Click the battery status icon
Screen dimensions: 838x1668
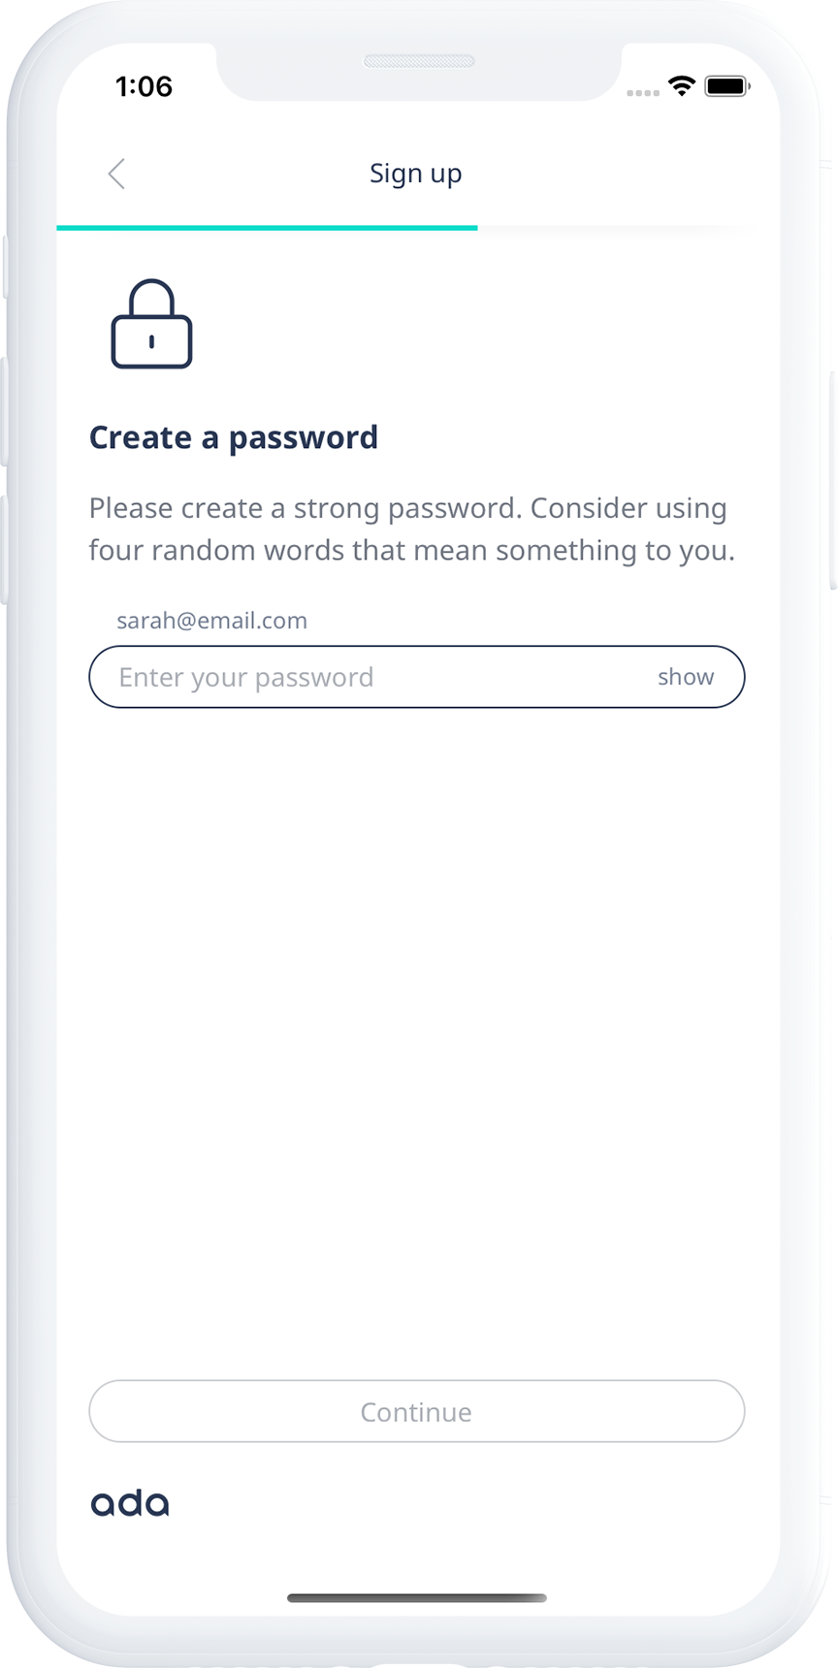tap(726, 86)
